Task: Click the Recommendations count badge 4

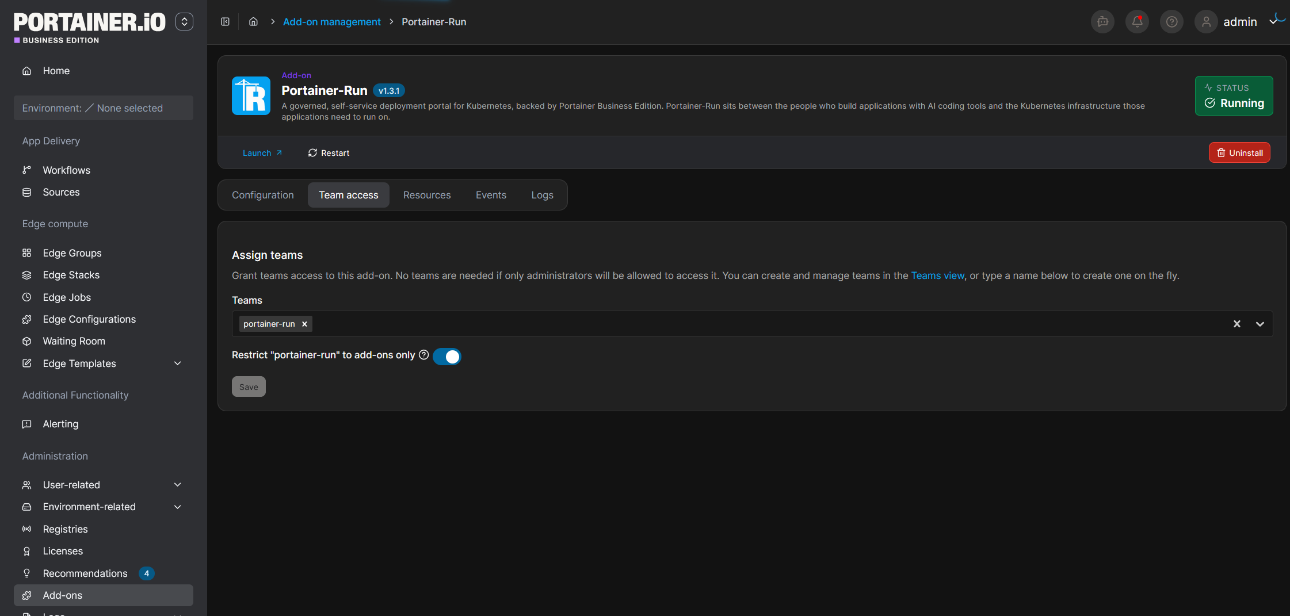Action: click(x=147, y=573)
